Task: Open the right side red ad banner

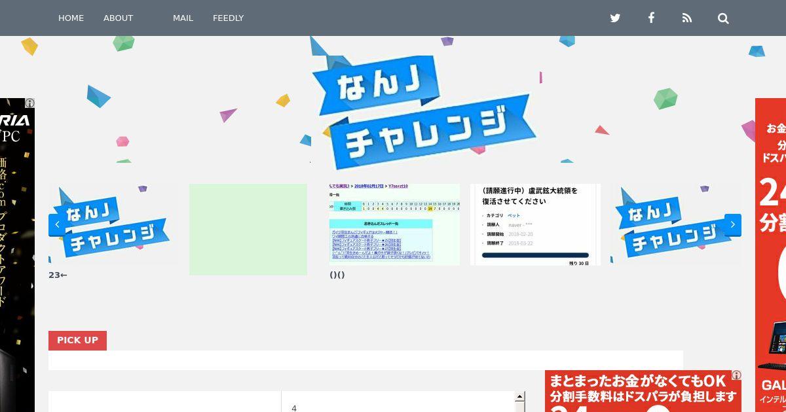Action: pyautogui.click(x=770, y=255)
